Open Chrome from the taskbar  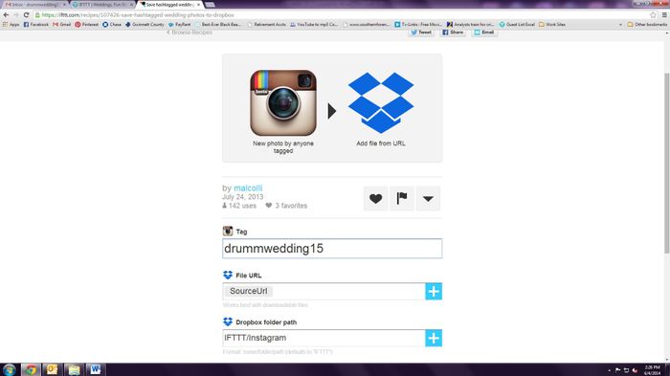[x=31, y=369]
